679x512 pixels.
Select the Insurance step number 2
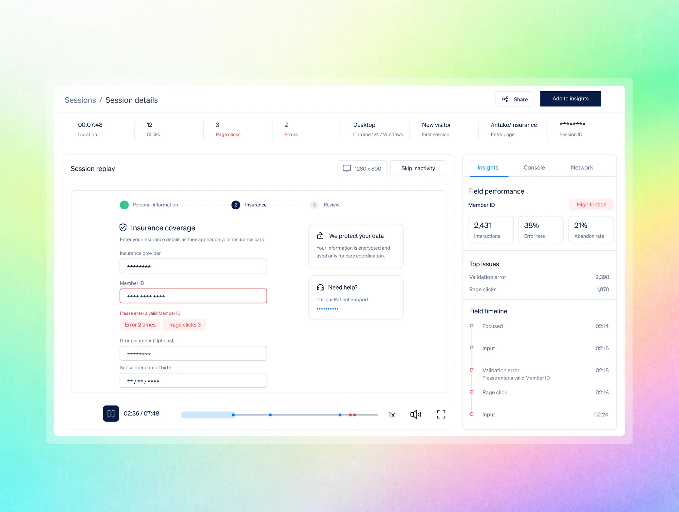[236, 205]
